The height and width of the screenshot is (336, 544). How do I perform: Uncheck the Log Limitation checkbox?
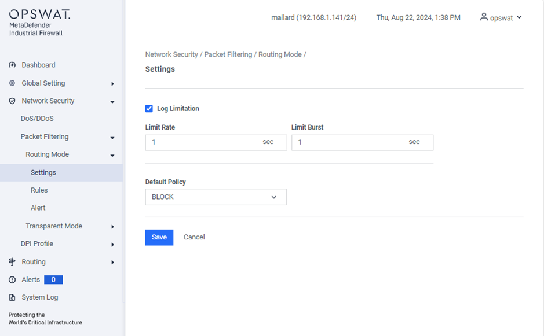(x=149, y=109)
